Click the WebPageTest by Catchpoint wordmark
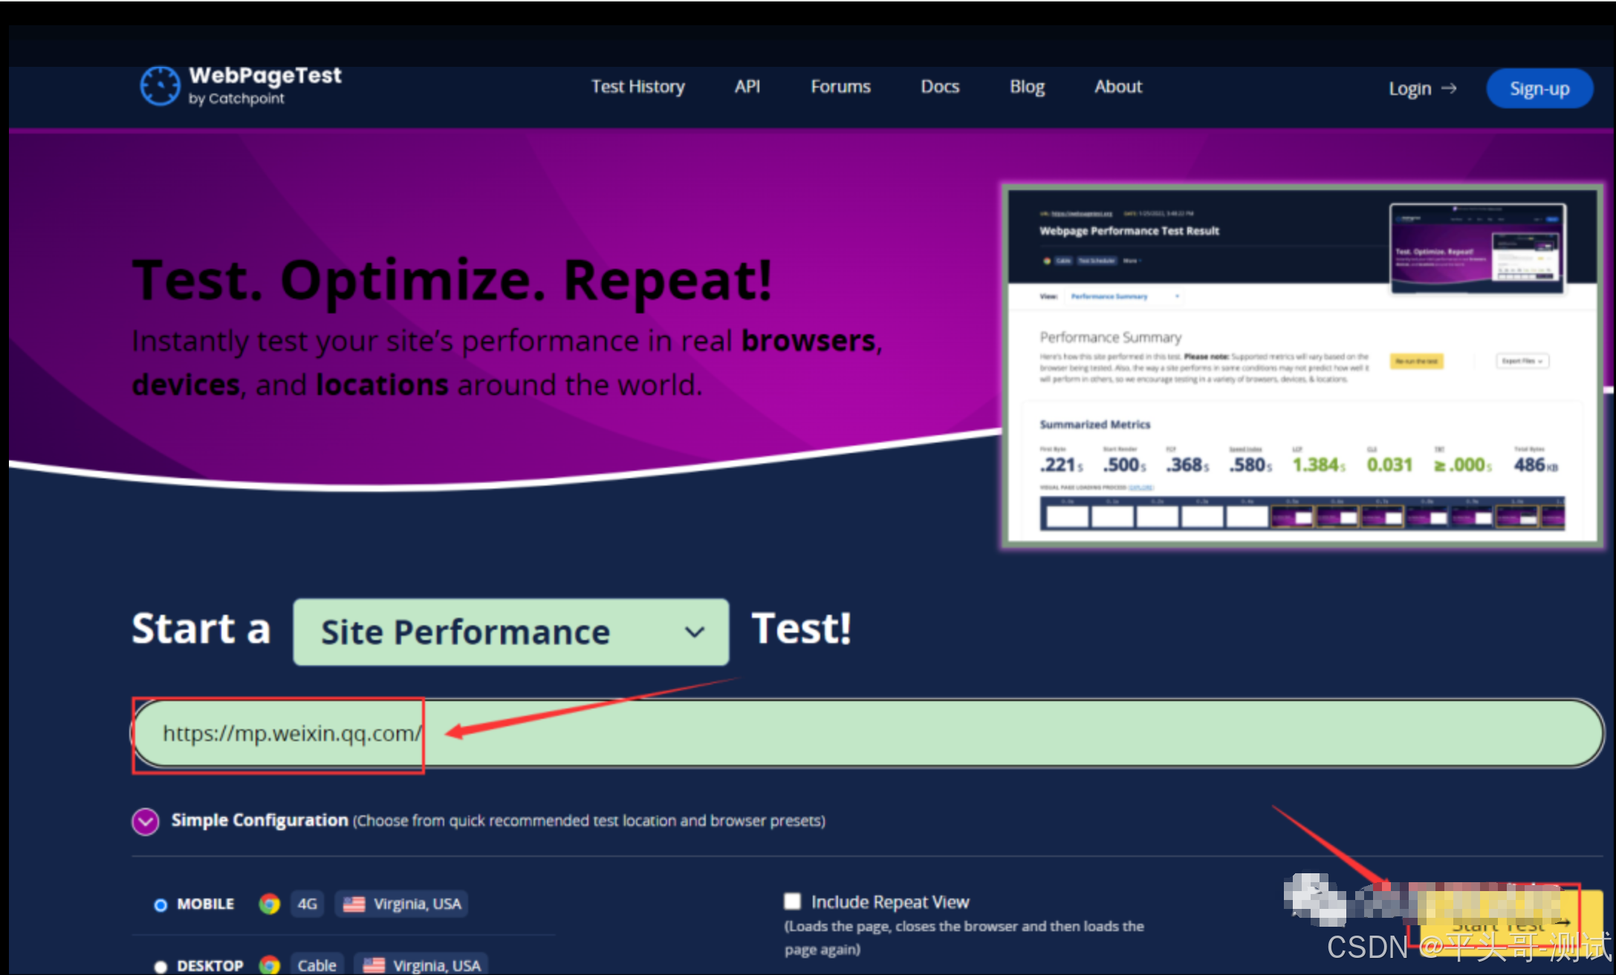 265,86
